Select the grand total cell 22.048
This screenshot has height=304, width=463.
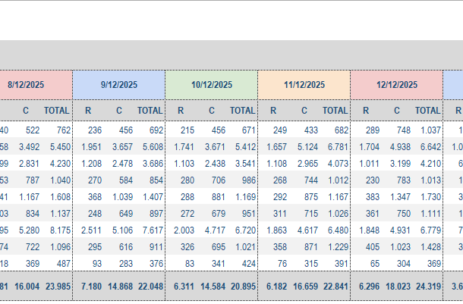coord(150,286)
